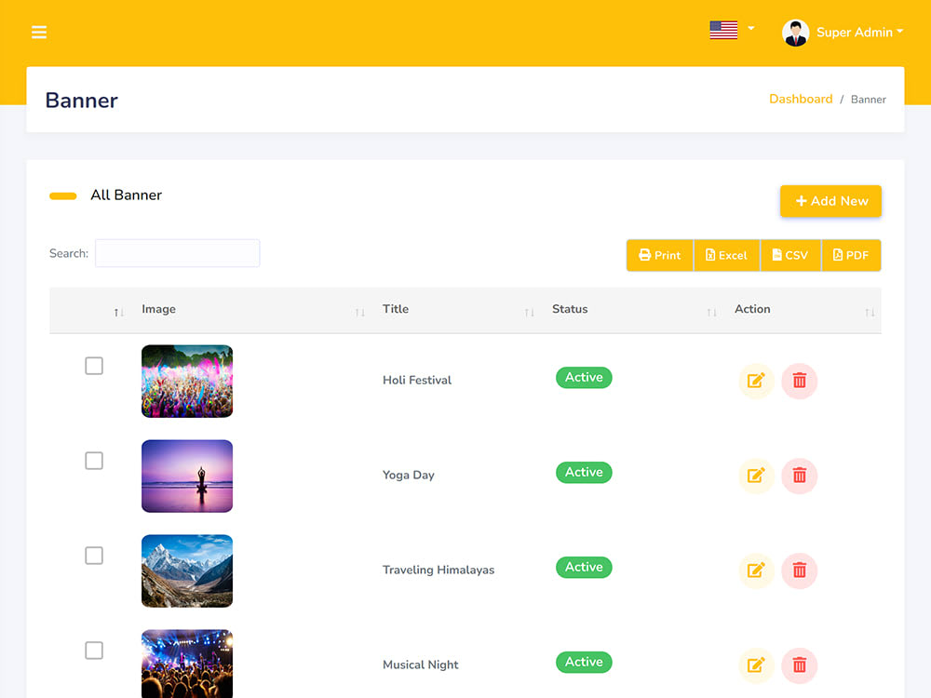Export banners to Excel
The image size is (931, 698).
click(726, 255)
